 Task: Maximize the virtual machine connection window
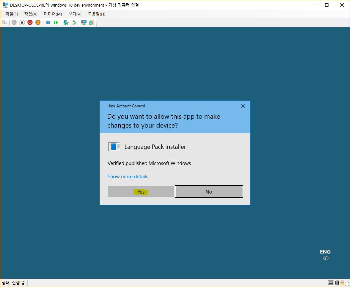click(327, 5)
